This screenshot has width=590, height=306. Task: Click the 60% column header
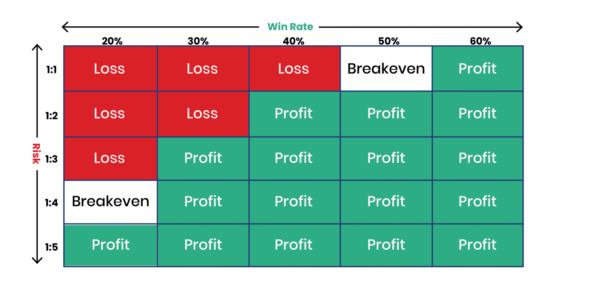(480, 41)
